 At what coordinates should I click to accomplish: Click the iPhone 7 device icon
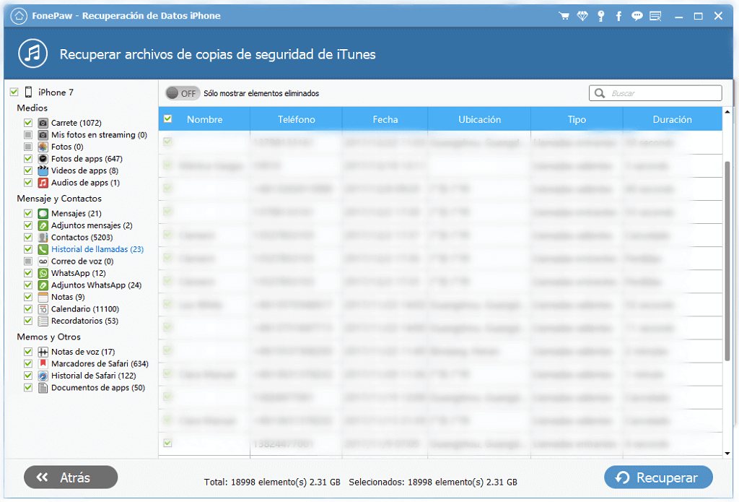click(29, 92)
